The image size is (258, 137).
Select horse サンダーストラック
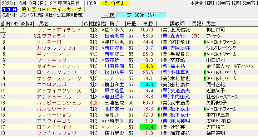click(59, 79)
